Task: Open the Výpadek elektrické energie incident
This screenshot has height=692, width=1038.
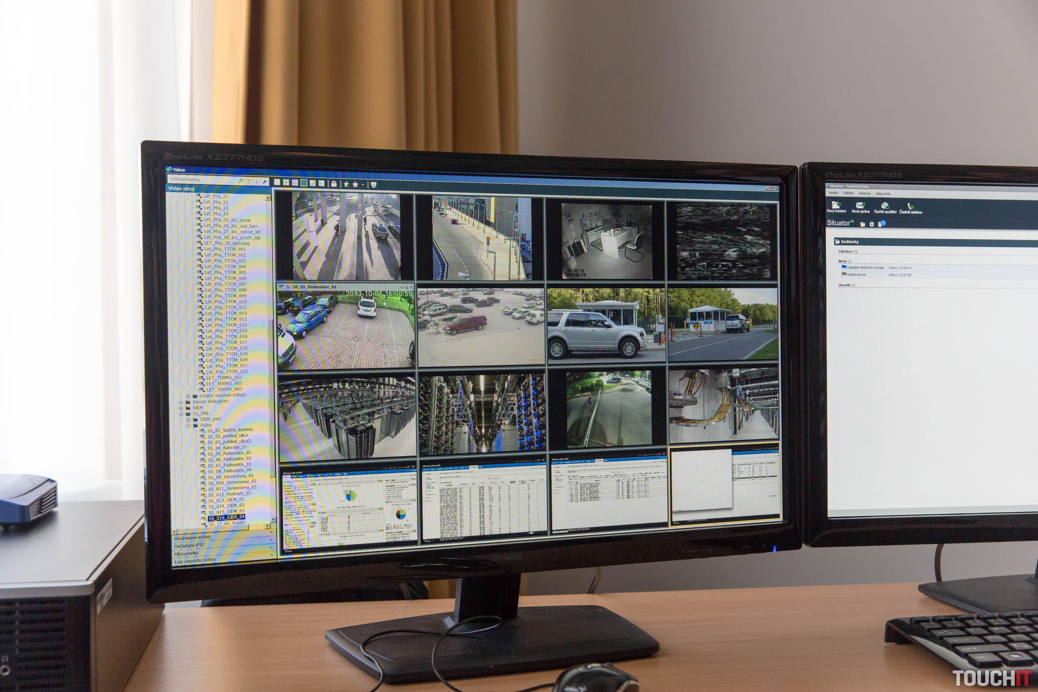Action: 865,267
